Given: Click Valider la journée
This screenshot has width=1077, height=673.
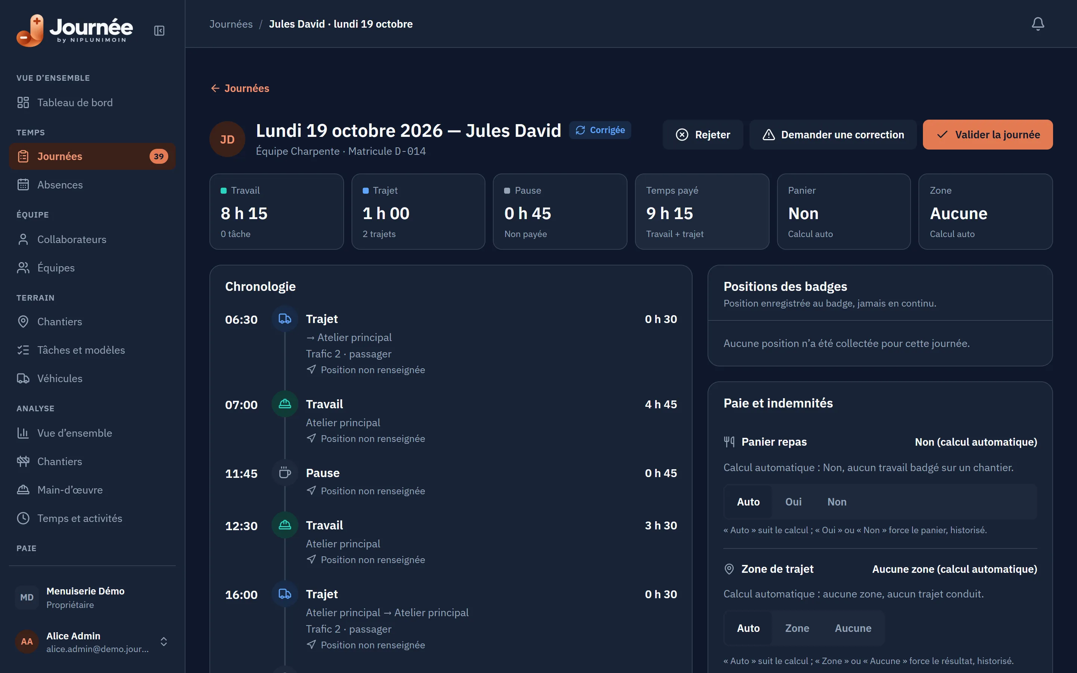Looking at the screenshot, I should [988, 135].
